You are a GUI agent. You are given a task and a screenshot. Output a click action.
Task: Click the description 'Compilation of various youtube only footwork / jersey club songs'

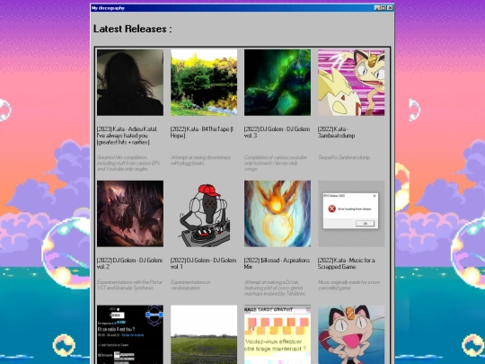click(276, 163)
